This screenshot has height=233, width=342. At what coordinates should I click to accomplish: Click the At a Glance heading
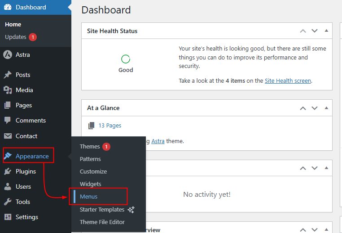coord(103,108)
